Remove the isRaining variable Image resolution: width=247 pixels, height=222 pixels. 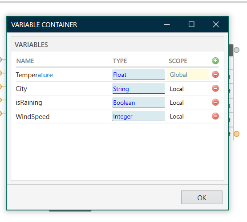[215, 102]
